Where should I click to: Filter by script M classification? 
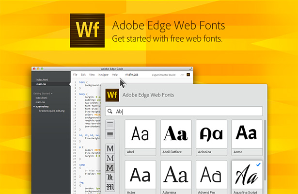click(110, 178)
